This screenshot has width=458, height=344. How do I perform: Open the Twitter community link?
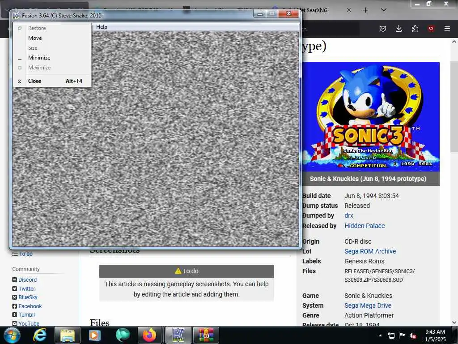pyautogui.click(x=26, y=289)
